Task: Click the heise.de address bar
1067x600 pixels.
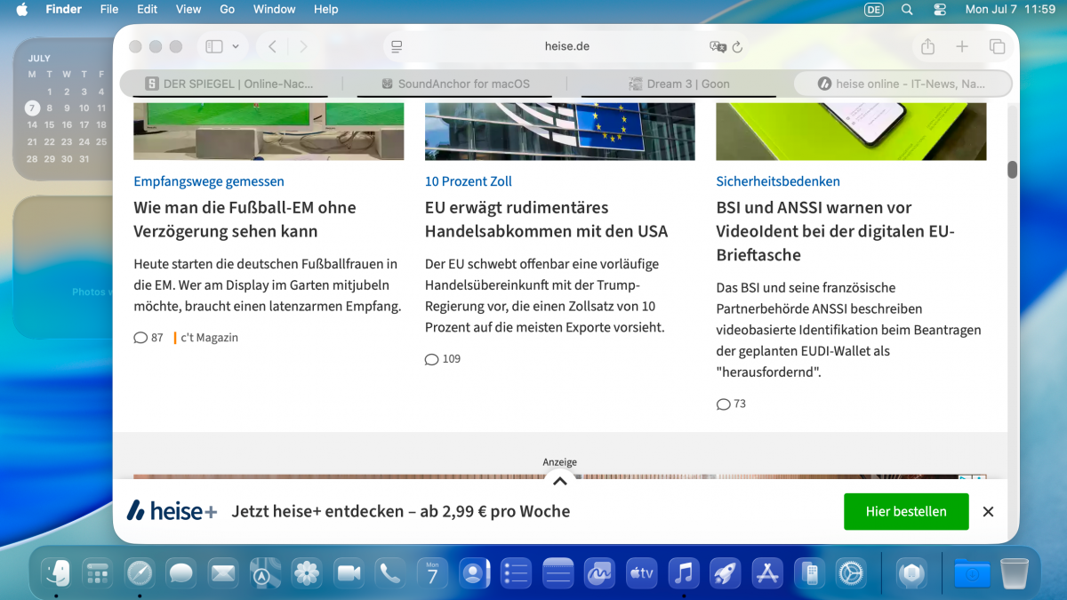Action: (566, 46)
